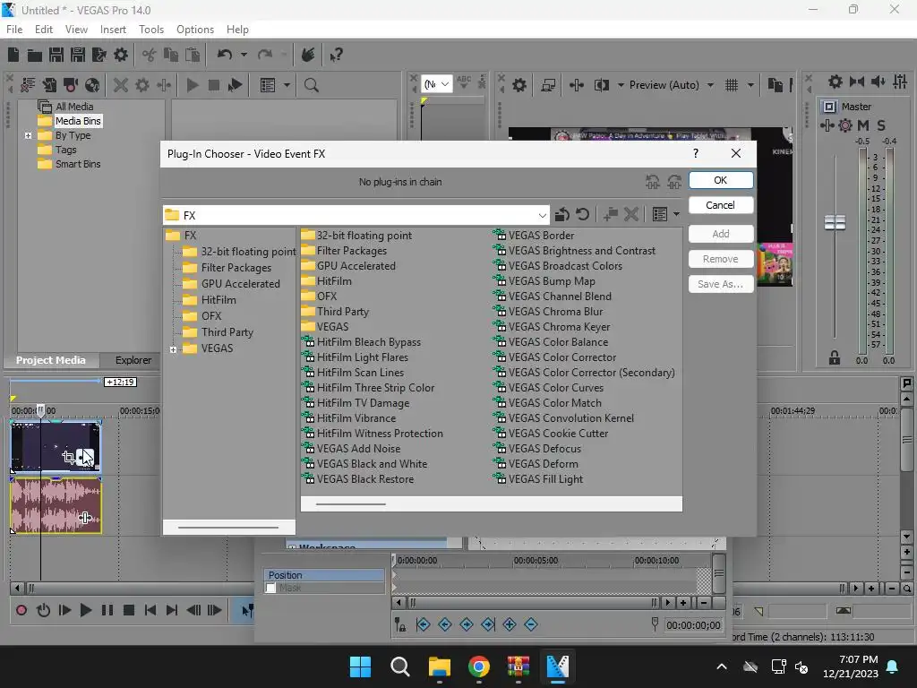Open the Tools menu
917x688 pixels.
click(150, 30)
